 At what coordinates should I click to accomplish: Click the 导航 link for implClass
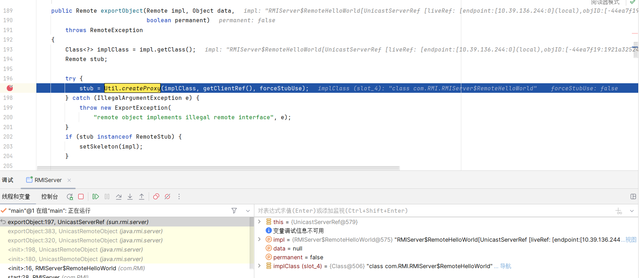[505, 266]
